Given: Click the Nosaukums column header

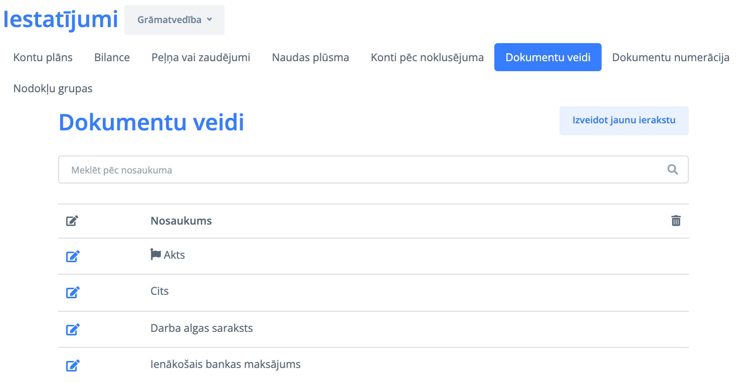Looking at the screenshot, I should (x=181, y=221).
